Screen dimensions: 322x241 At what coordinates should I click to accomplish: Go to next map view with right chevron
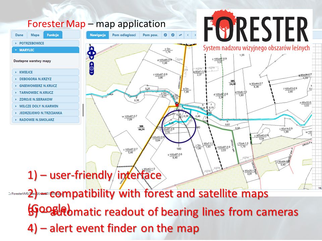point(195,35)
